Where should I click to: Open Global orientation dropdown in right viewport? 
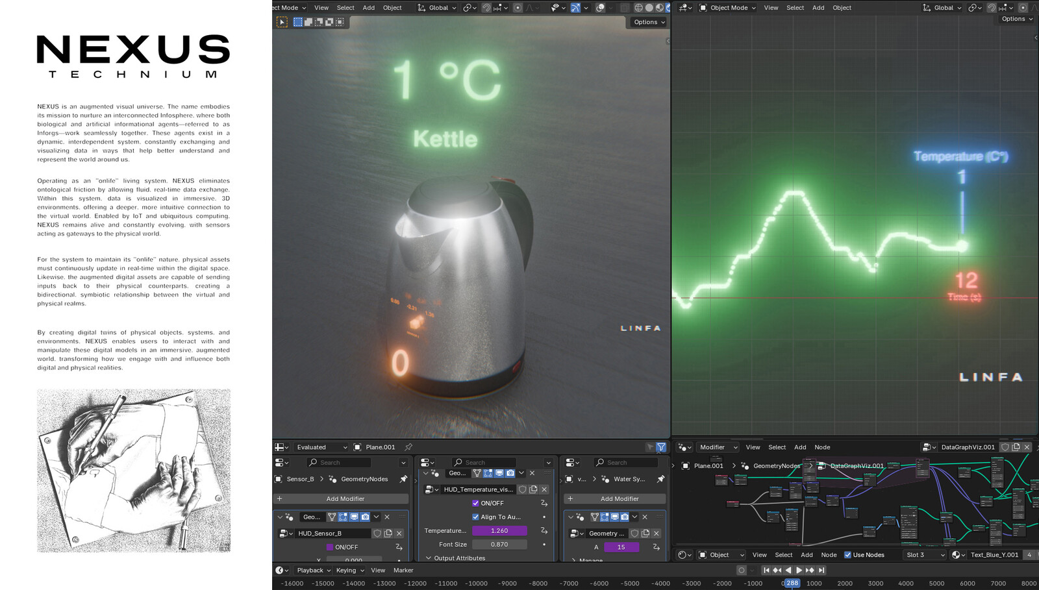point(942,8)
